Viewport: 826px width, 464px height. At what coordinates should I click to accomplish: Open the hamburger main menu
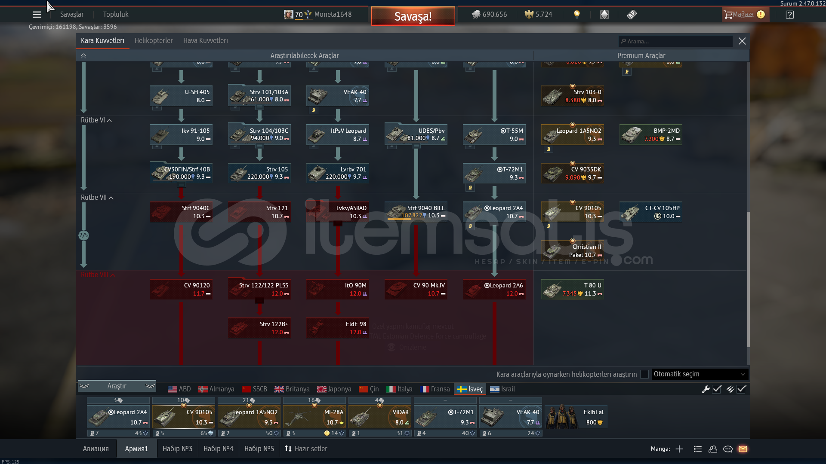pos(37,15)
